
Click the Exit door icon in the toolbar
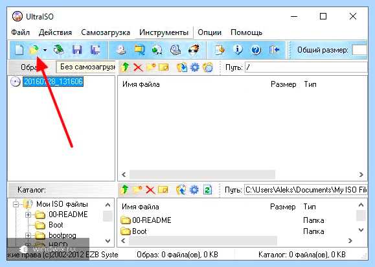tap(275, 50)
